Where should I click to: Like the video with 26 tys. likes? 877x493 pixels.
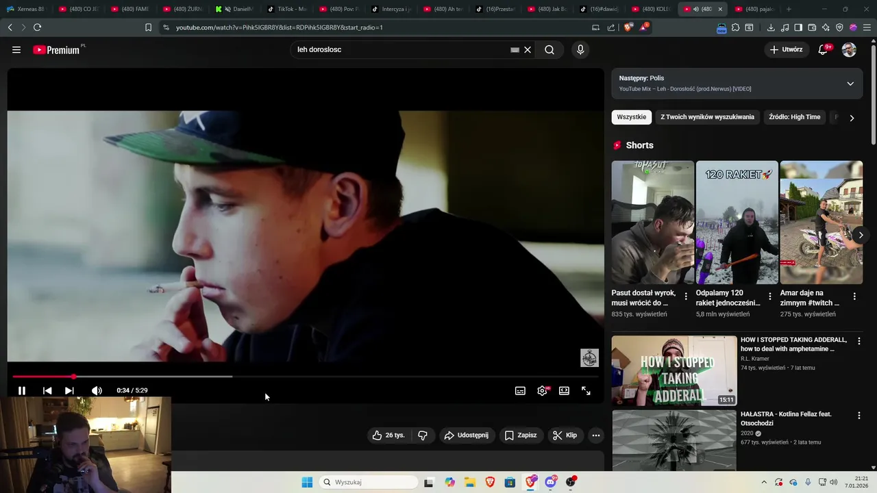coord(388,435)
